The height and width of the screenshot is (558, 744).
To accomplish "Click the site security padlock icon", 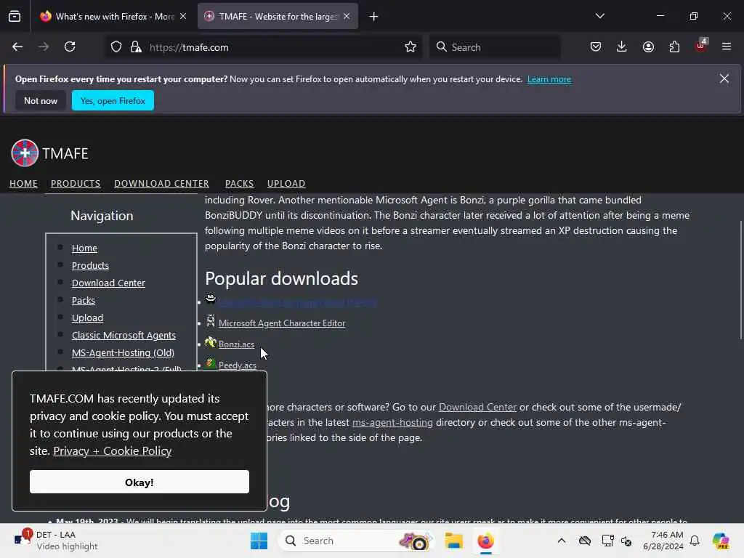I will click(136, 46).
